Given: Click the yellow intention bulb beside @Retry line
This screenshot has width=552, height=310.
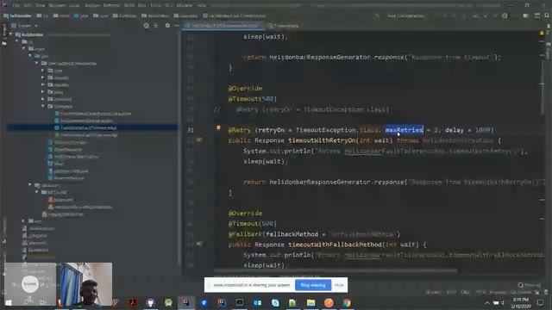Looking at the screenshot, I should pos(218,127).
